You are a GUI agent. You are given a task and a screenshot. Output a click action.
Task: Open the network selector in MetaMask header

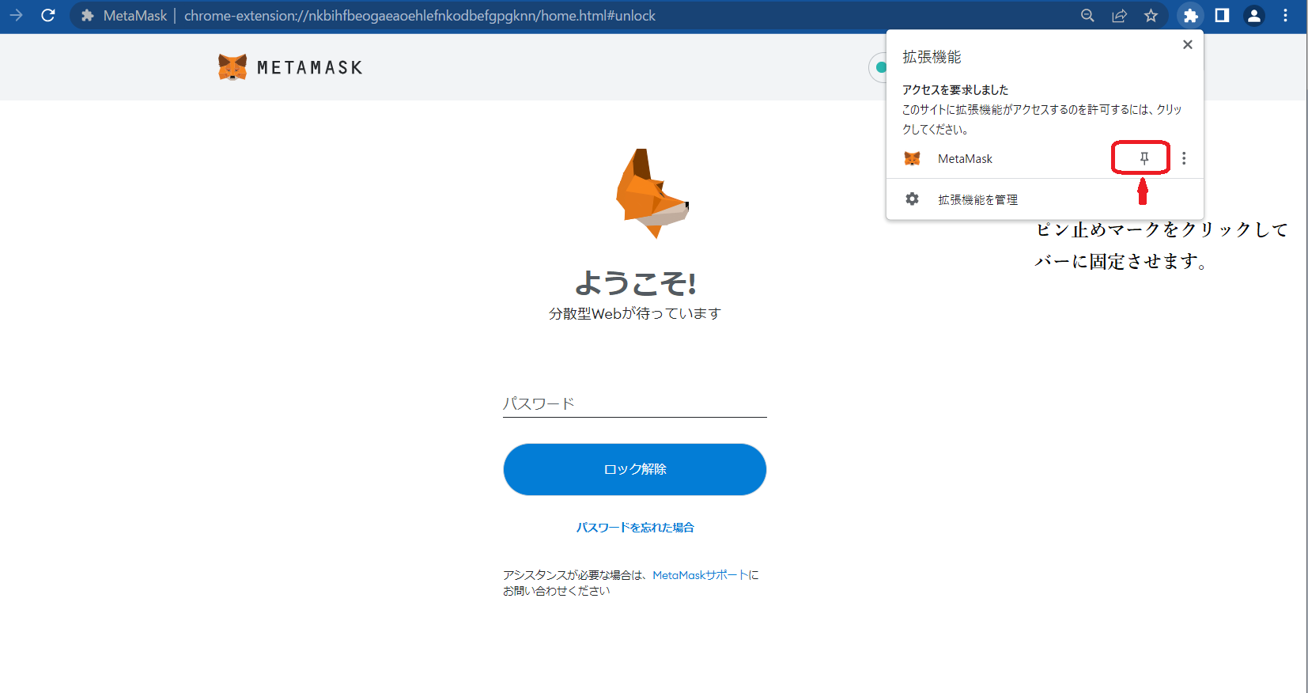[x=879, y=67]
